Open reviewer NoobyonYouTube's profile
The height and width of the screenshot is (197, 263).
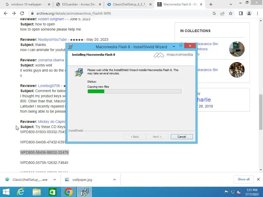pos(52,40)
